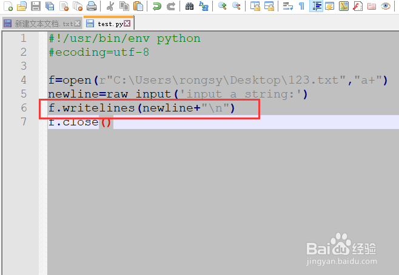
Task: Close the 新建文本文档.txt tab
Action: [78, 24]
